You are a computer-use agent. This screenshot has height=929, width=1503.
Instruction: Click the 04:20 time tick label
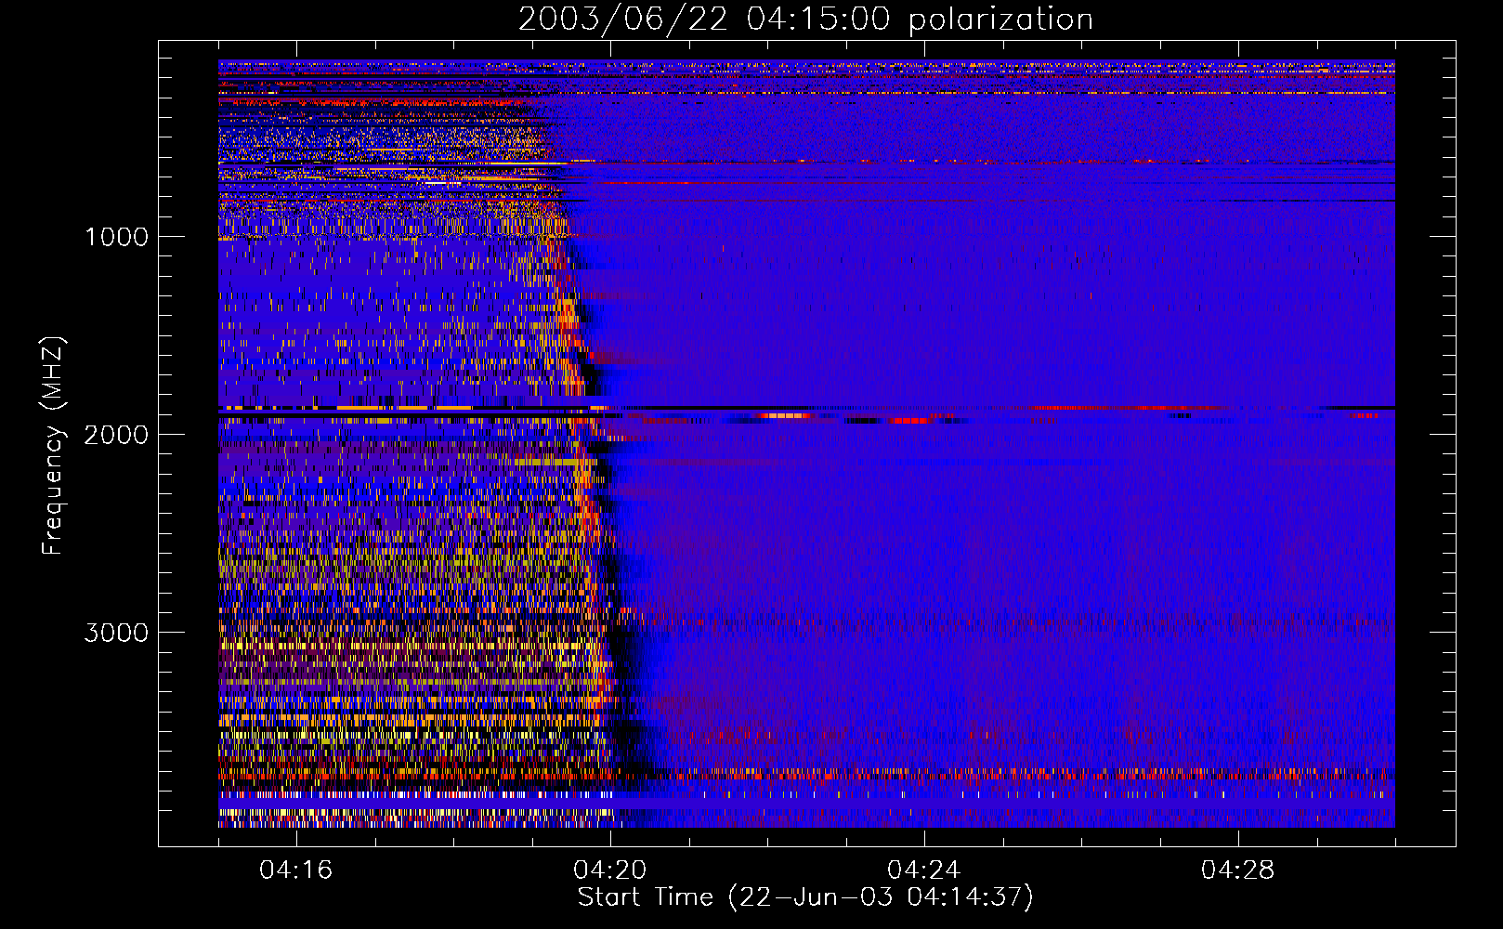610,870
